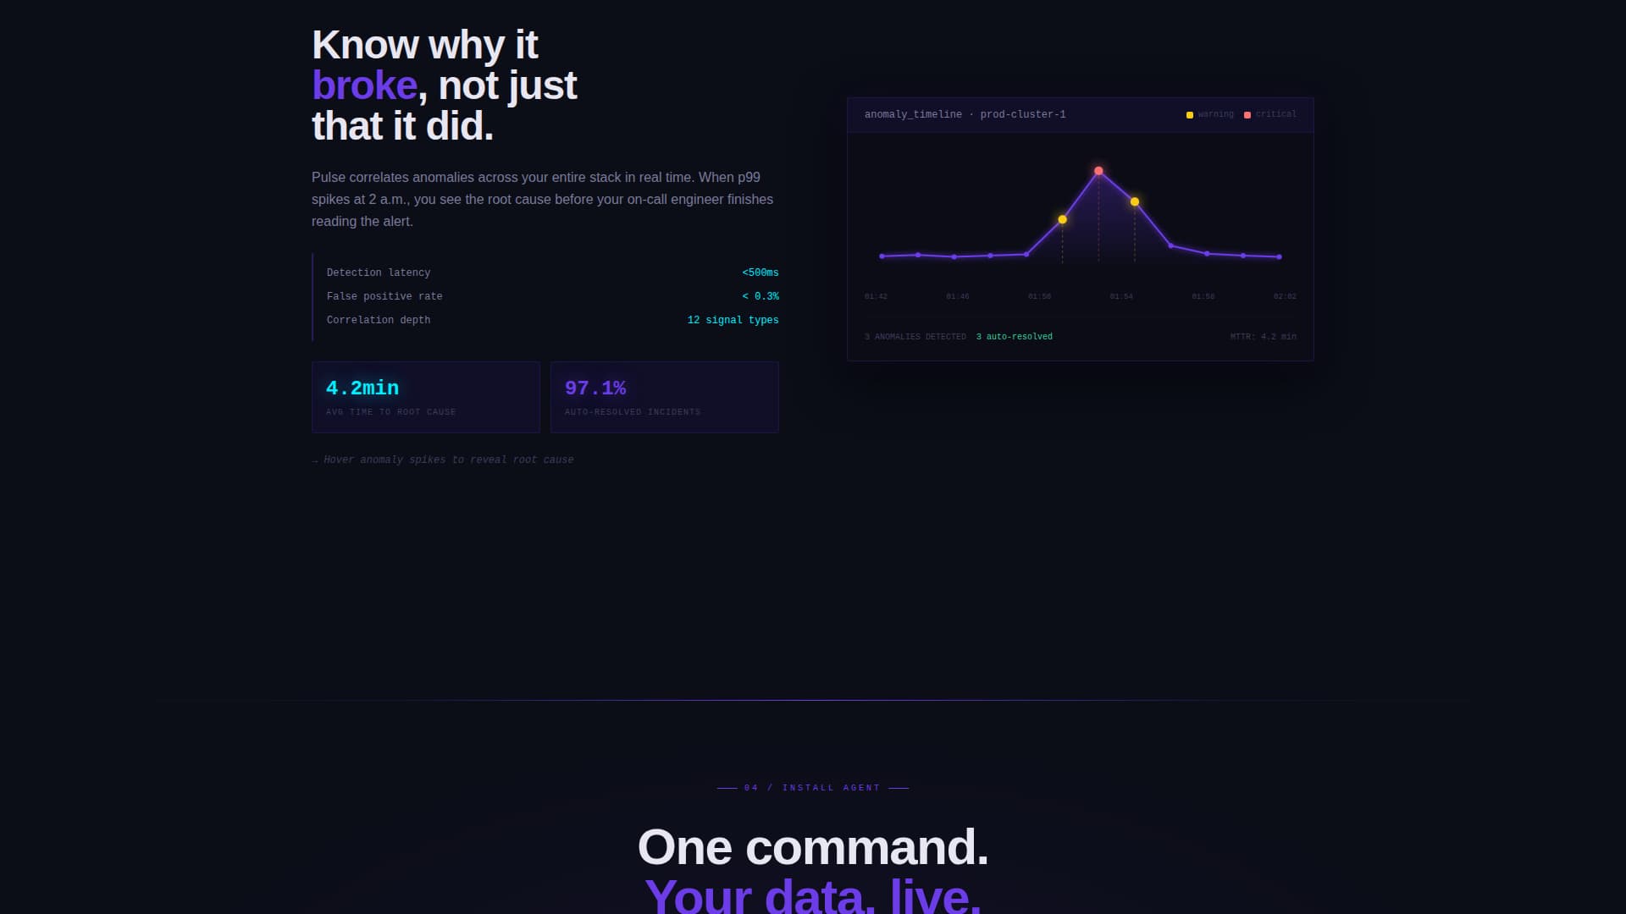Viewport: 1626px width, 914px height.
Task: Click the first yellow warning anomaly point
Action: pyautogui.click(x=1062, y=219)
